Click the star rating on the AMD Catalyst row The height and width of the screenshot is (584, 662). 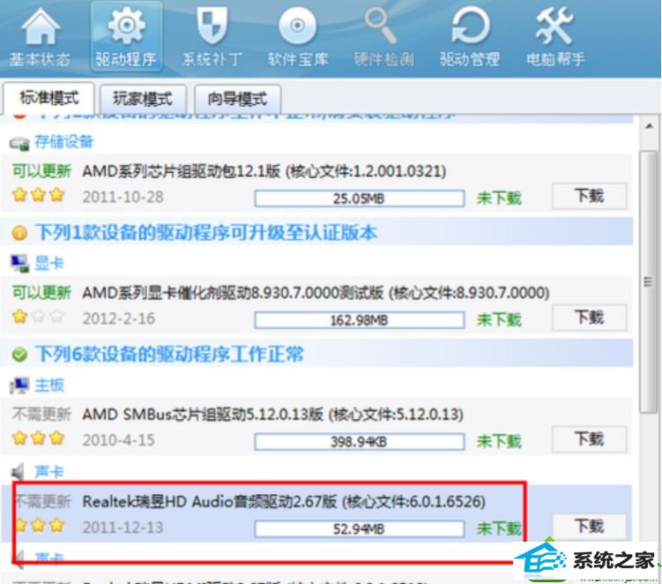click(38, 317)
